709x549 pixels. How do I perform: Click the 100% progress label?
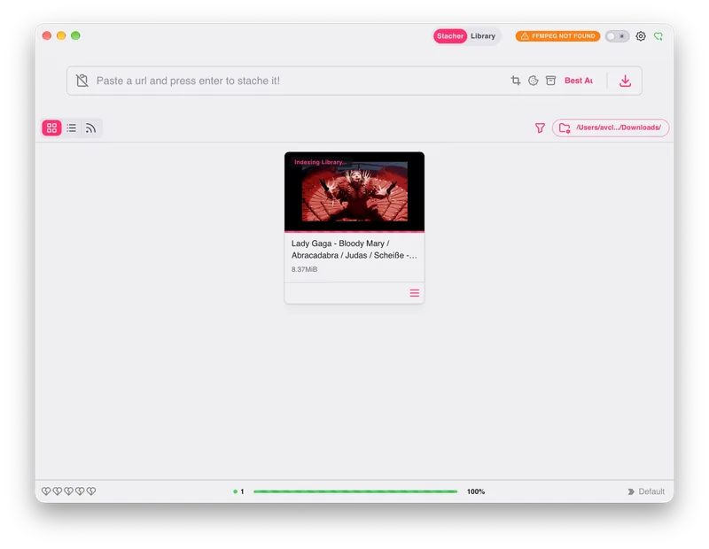(476, 491)
